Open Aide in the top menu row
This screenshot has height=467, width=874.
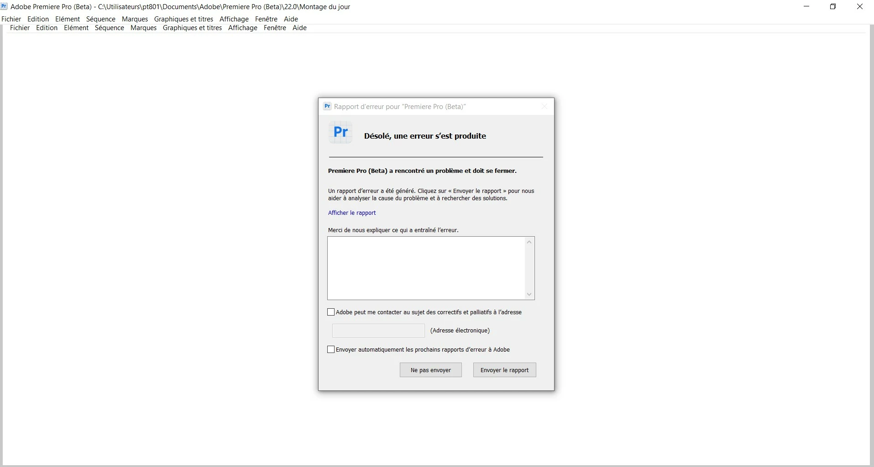(x=291, y=19)
